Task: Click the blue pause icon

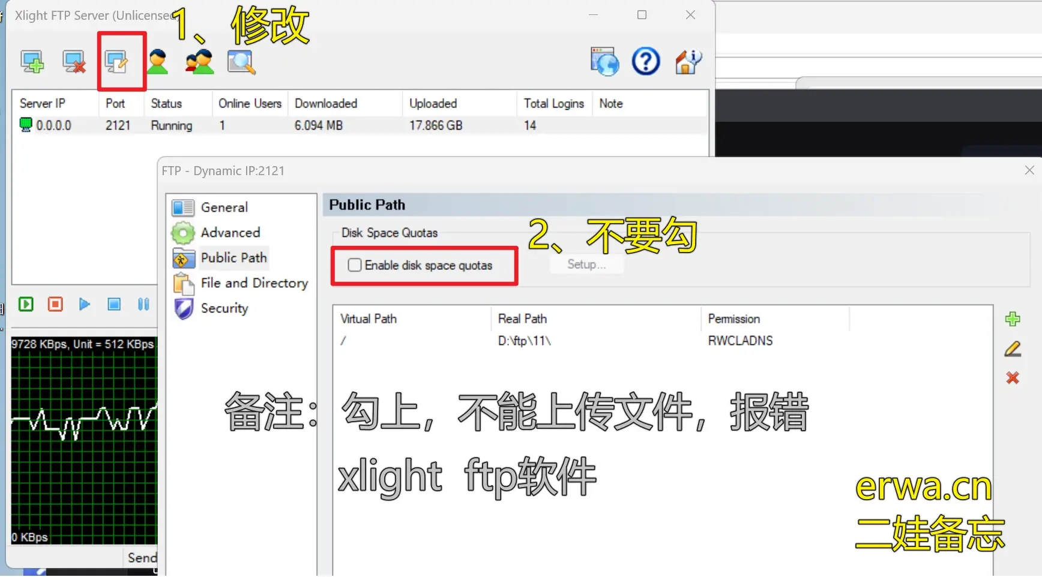Action: 143,304
